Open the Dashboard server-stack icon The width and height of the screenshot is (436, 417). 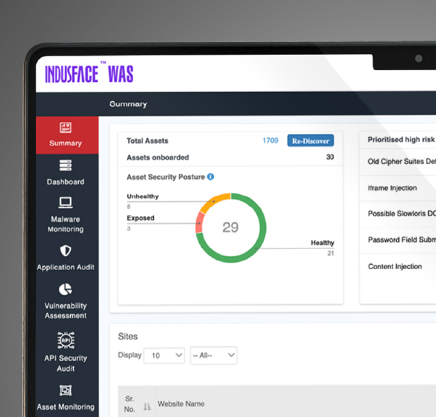click(65, 165)
